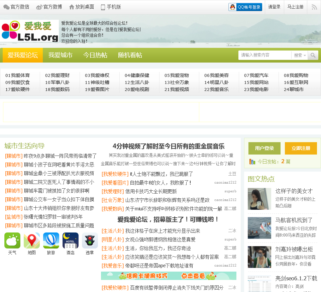Open the 旅游 travel balloon icon

click(x=51, y=240)
